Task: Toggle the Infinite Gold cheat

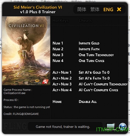Action: (89, 43)
